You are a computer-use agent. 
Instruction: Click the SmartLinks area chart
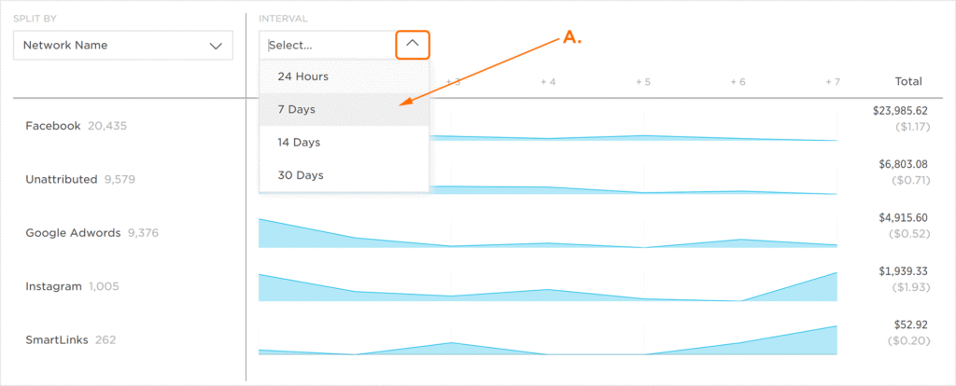tap(547, 339)
